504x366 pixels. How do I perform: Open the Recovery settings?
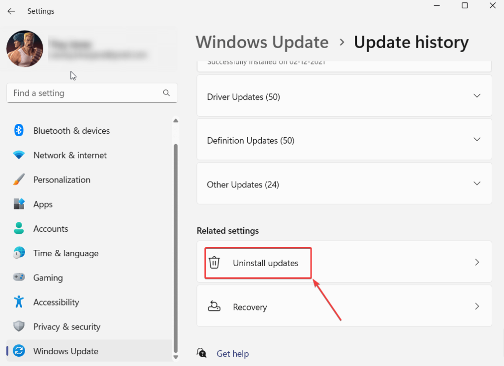point(344,306)
